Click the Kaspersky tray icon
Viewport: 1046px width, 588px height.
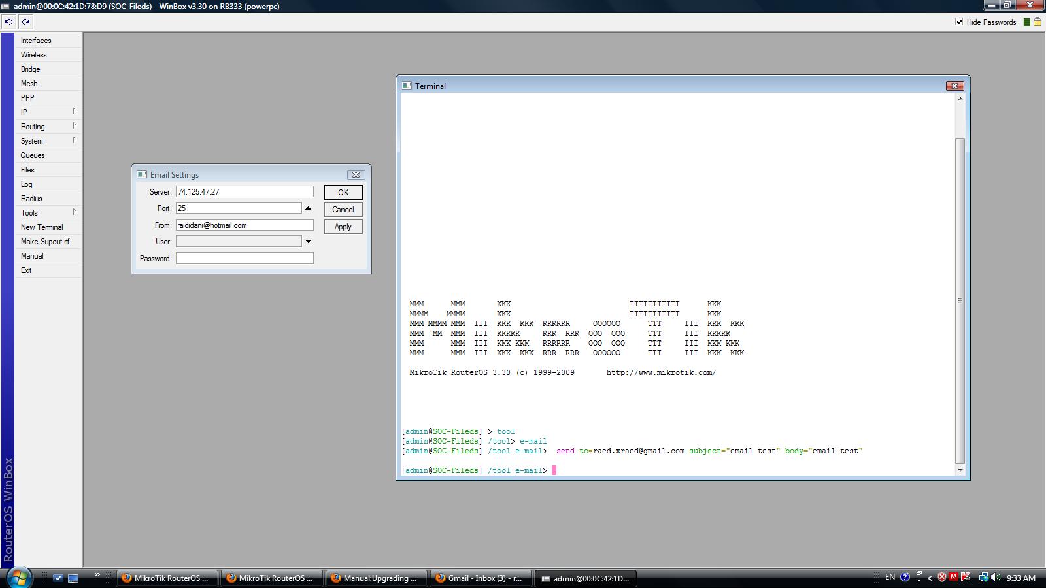coord(966,577)
